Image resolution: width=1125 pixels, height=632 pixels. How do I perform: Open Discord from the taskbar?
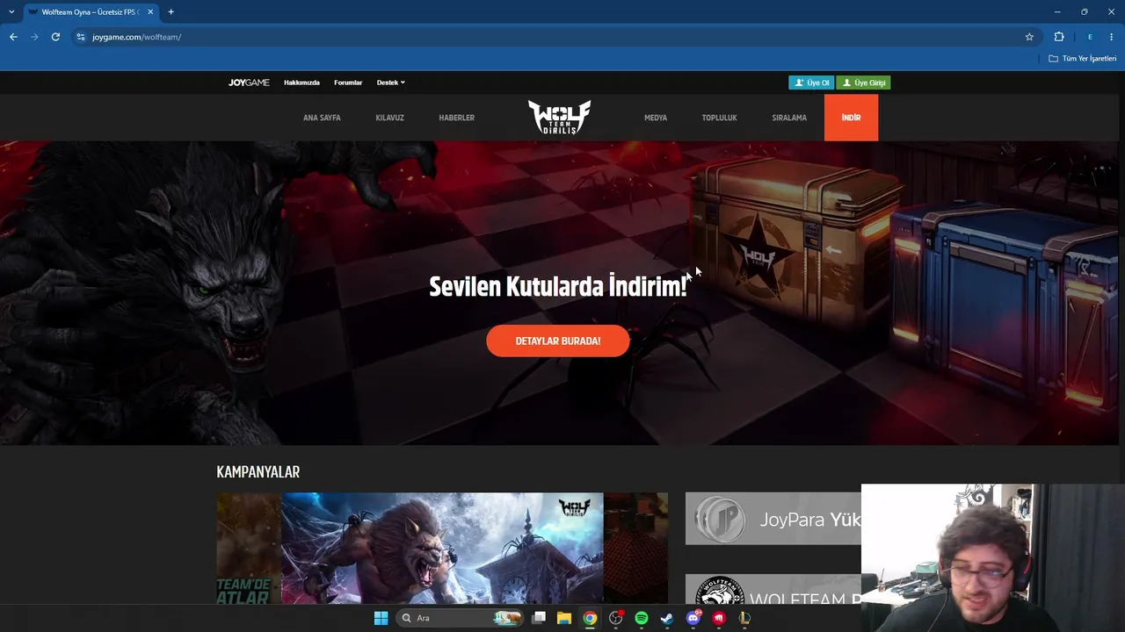pos(693,618)
